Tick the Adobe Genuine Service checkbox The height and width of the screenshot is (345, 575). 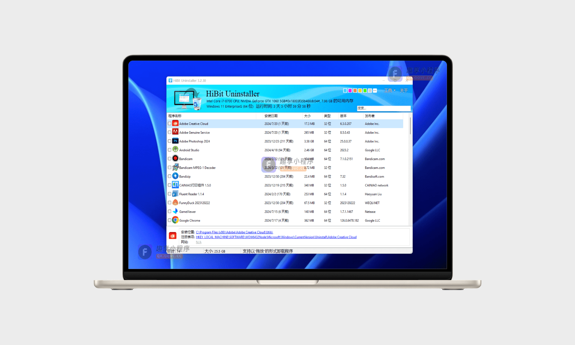tap(169, 132)
